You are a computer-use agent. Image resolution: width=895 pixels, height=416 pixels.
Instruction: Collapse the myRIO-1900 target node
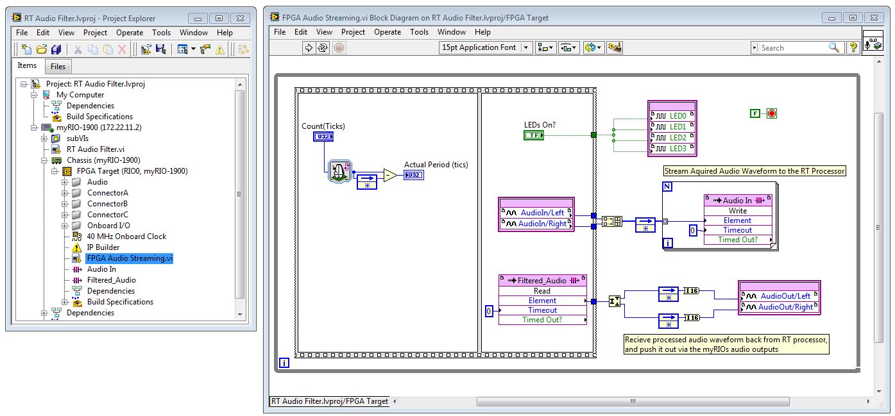coord(35,128)
